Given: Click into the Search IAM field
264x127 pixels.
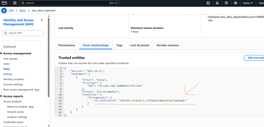Looking at the screenshot, I should coord(23,33).
